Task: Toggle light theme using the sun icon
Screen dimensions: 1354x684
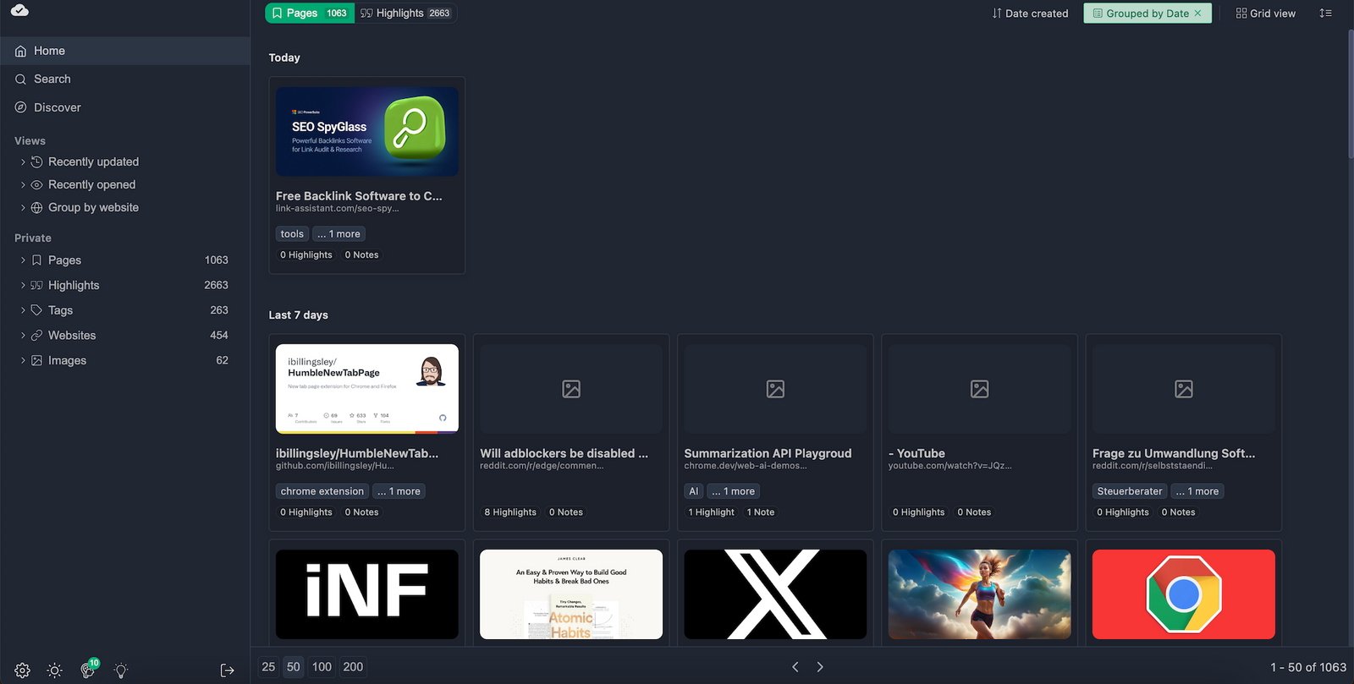Action: tap(55, 670)
